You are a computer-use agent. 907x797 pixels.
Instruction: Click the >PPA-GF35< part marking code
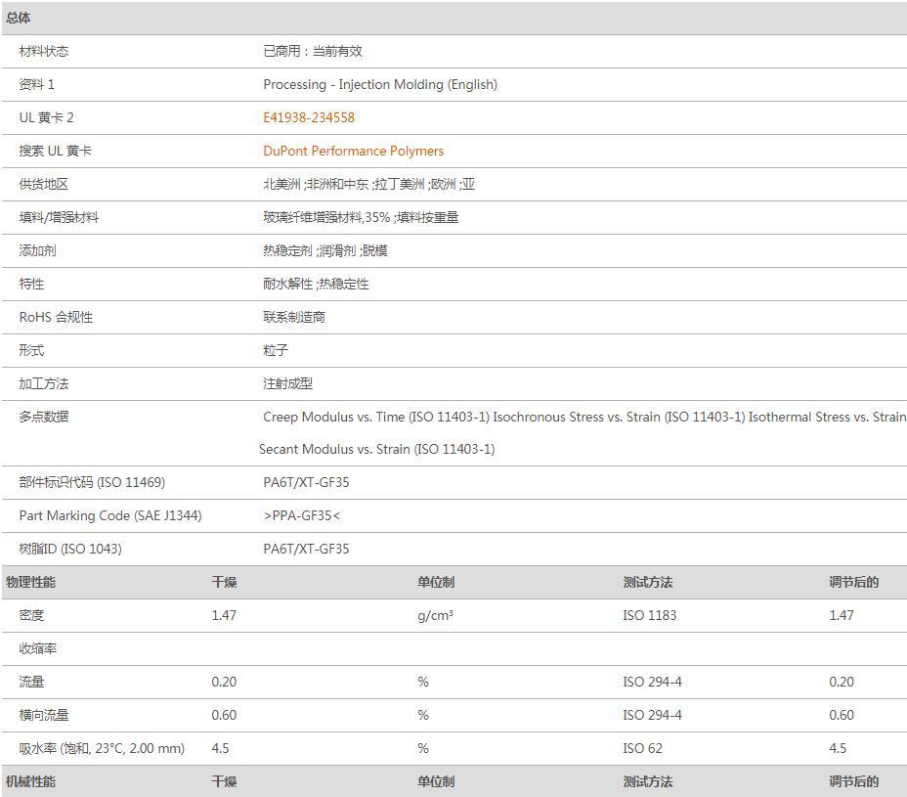[302, 515]
